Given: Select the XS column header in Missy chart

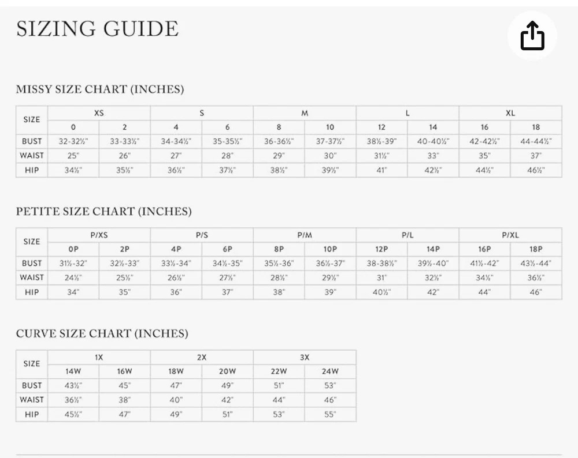Looking at the screenshot, I should coord(99,113).
